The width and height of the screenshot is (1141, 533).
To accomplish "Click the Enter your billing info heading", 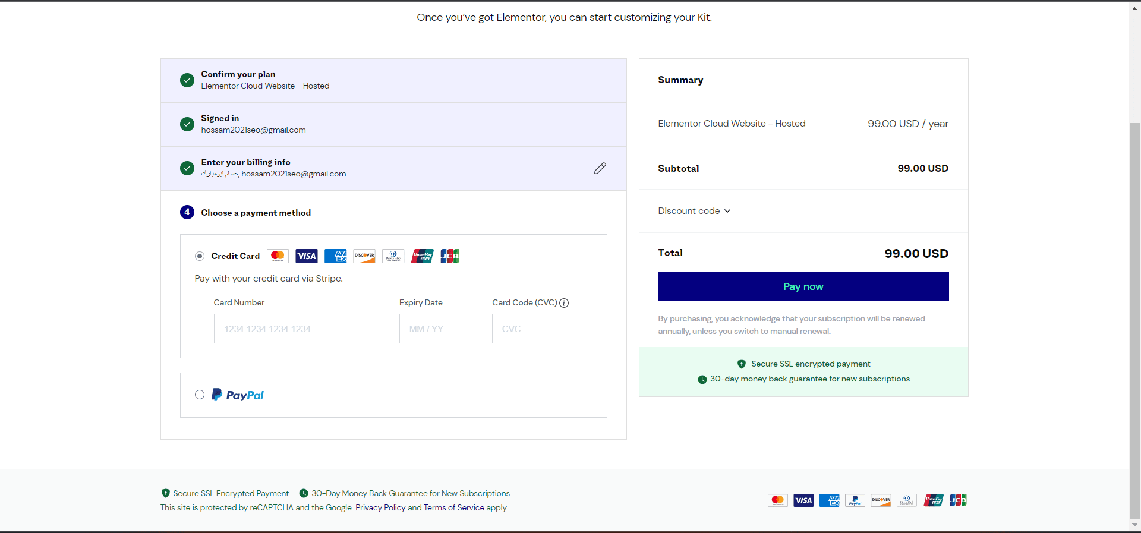I will (246, 162).
